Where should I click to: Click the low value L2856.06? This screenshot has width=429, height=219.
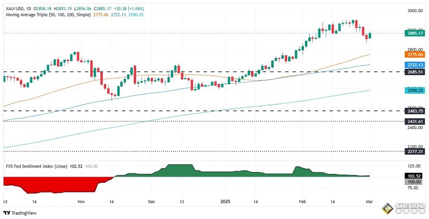pos(82,9)
